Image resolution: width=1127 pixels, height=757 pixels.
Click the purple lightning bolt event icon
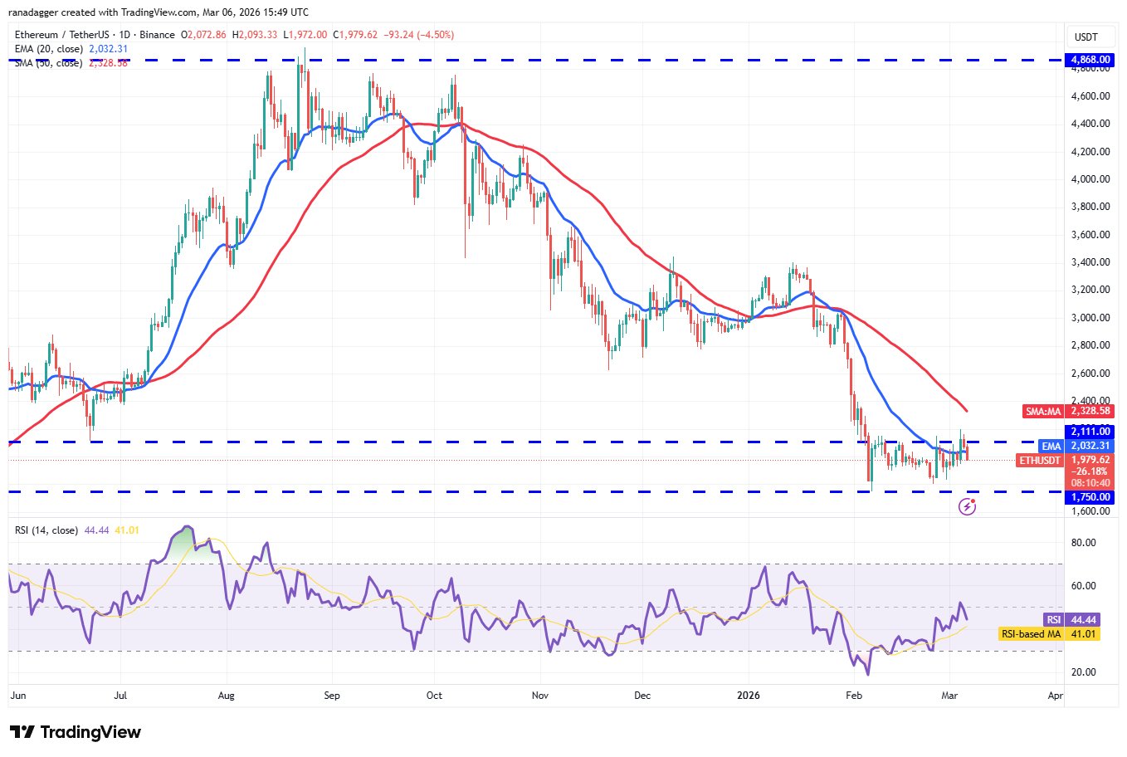coord(967,505)
